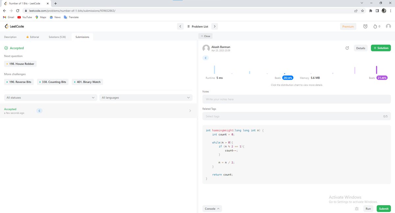Switch to the Description tab
395x213 pixels.
(x=10, y=37)
